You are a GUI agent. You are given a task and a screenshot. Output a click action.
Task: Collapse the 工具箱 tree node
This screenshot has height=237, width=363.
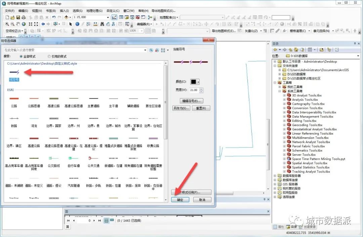(x=275, y=82)
